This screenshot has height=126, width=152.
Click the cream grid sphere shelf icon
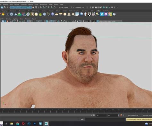point(36,14)
